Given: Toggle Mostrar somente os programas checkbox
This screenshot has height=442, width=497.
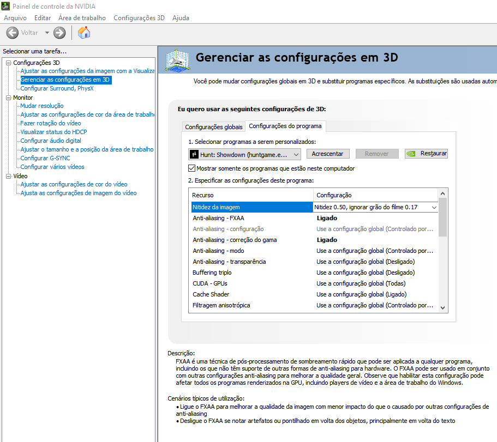Looking at the screenshot, I should (192, 168).
